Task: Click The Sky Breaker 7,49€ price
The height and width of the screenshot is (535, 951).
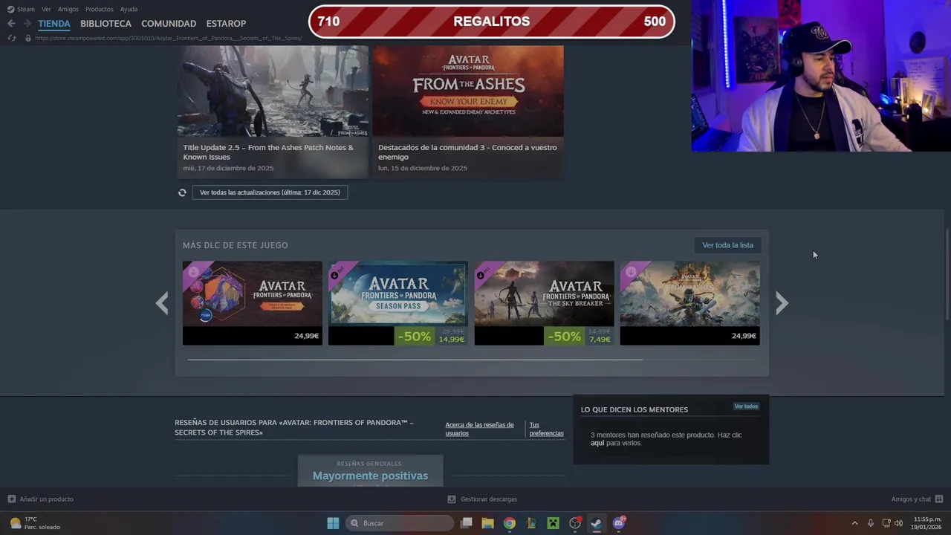Action: coord(600,340)
